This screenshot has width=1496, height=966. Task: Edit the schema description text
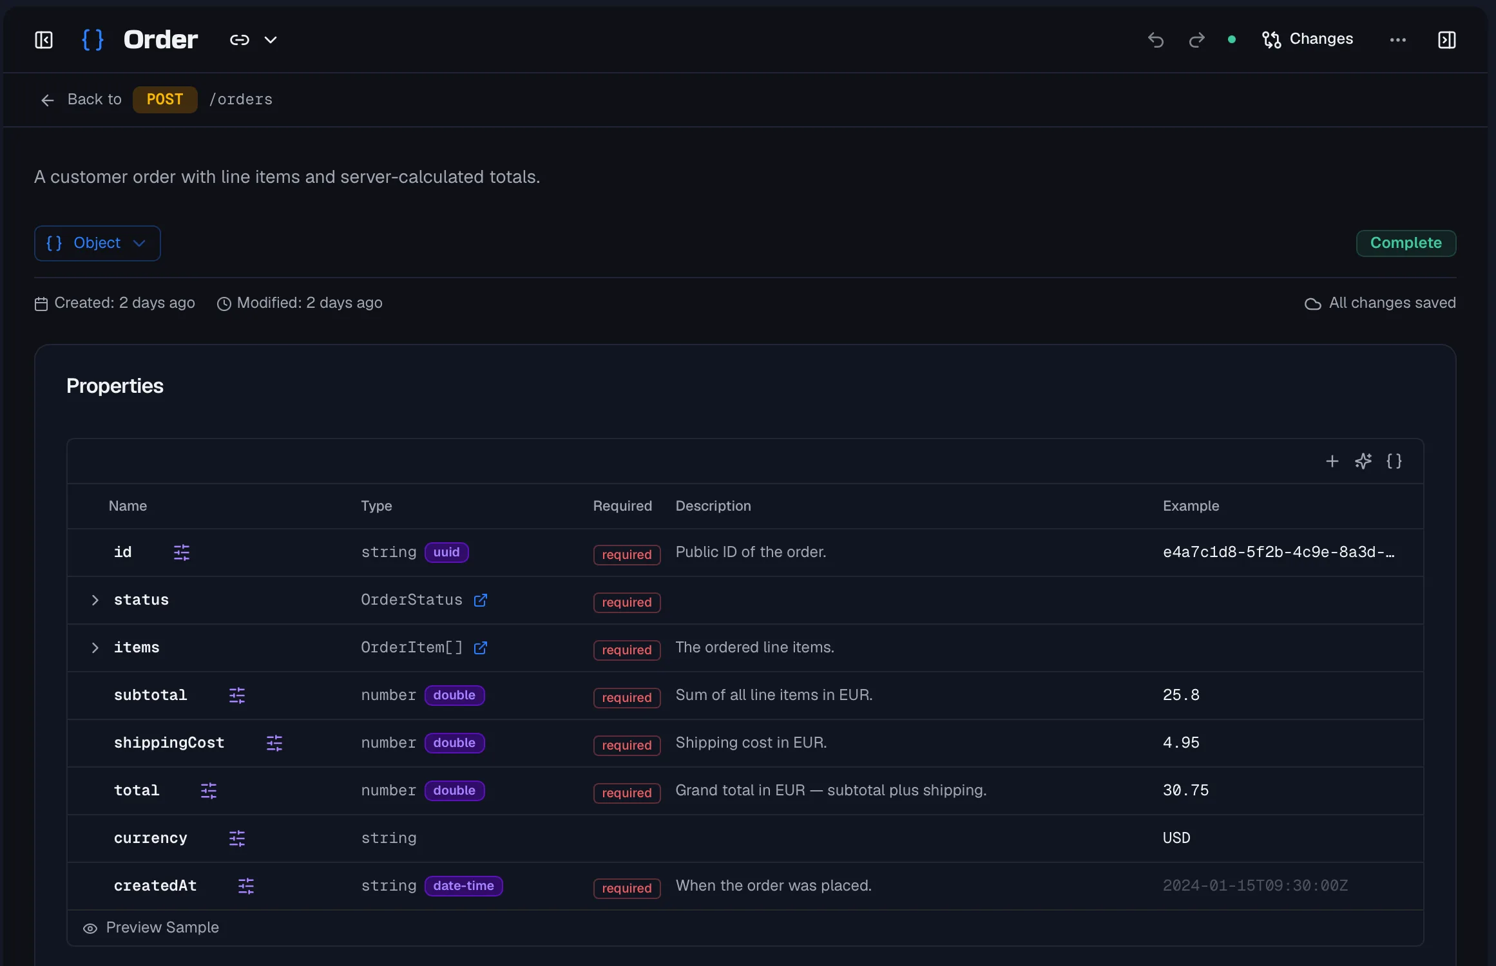287,177
